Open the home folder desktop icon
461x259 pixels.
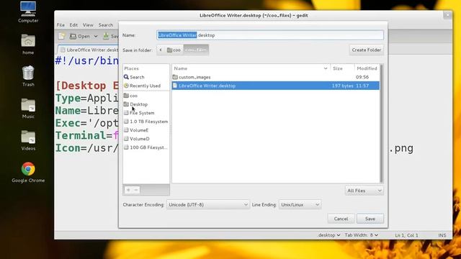tap(28, 44)
